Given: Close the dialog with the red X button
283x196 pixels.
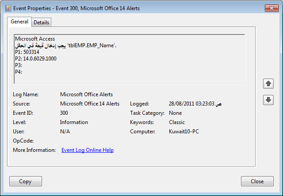Looking at the screenshot, I should pyautogui.click(x=271, y=8).
